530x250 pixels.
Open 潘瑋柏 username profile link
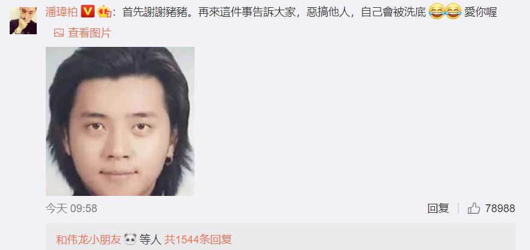coord(61,13)
